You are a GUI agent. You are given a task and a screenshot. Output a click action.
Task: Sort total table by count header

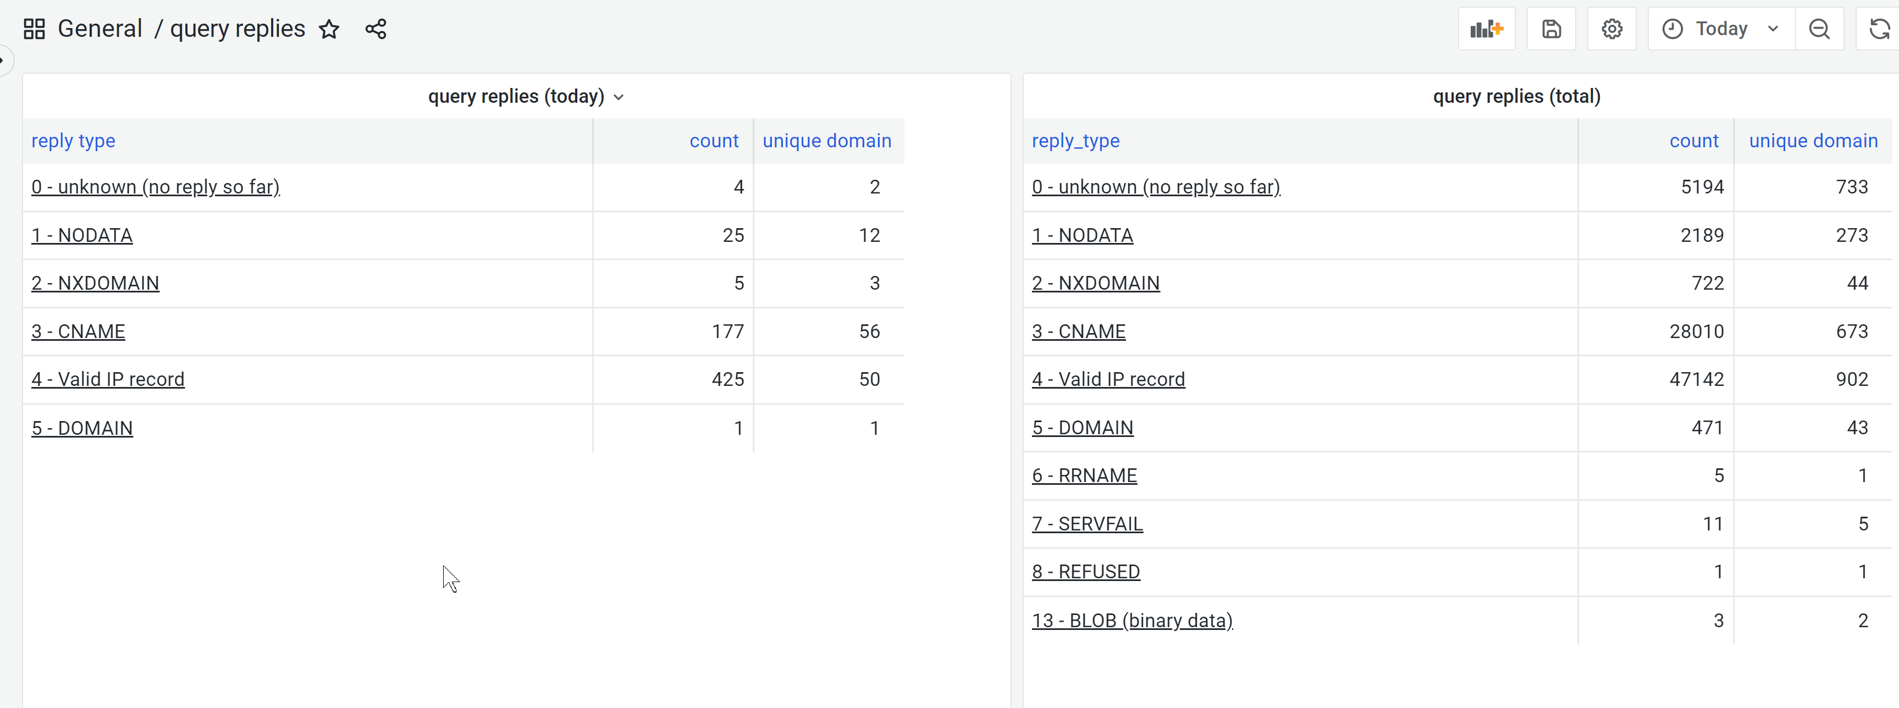click(1693, 141)
